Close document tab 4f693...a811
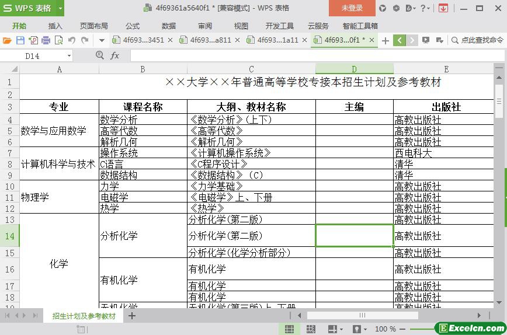Screen dimensions: 507x335 (x=237, y=40)
